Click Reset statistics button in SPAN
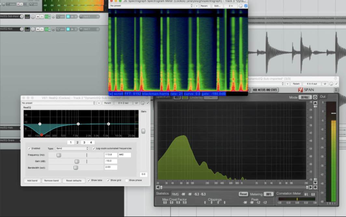 [243, 194]
